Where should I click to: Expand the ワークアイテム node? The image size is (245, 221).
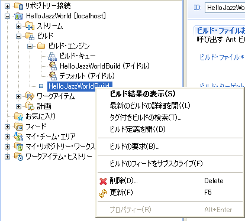18,96
